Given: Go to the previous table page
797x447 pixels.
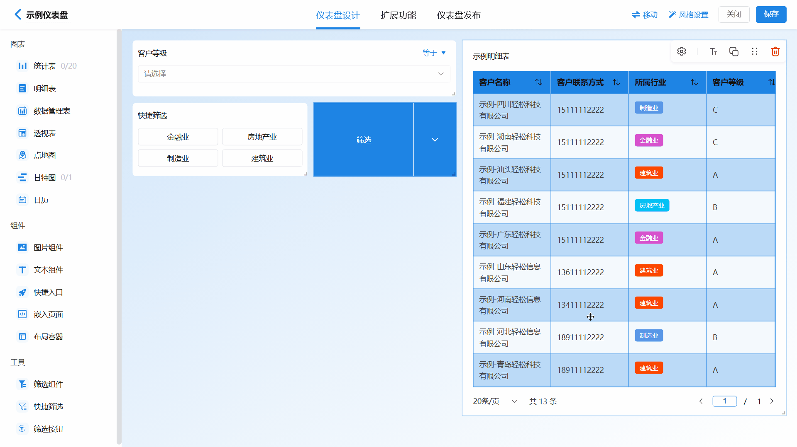Looking at the screenshot, I should point(701,401).
